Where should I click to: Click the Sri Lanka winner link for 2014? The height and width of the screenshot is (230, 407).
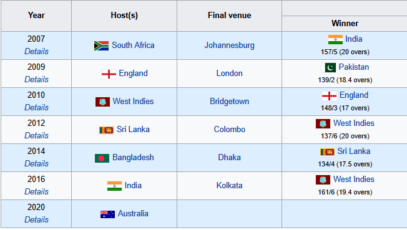pos(353,151)
